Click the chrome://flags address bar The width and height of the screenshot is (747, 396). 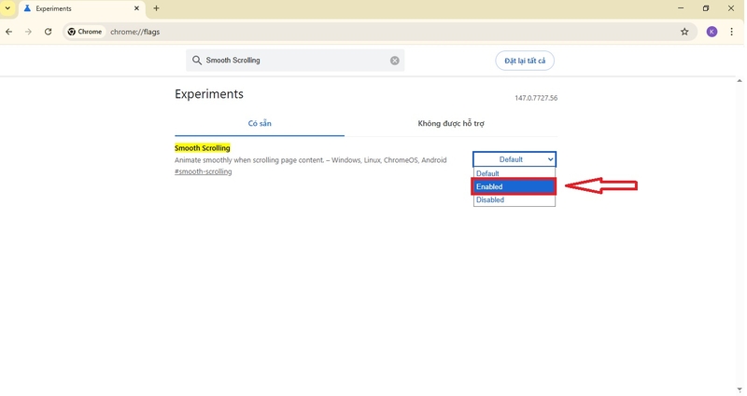pos(372,32)
